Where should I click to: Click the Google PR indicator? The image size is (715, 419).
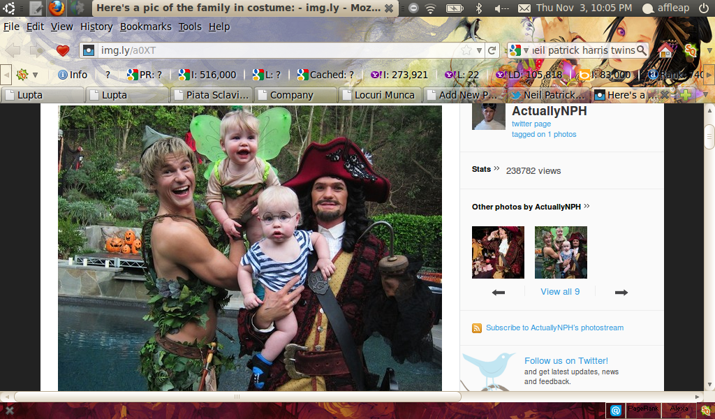point(145,75)
